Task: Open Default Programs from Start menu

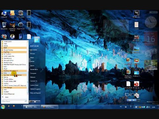Action: (35, 89)
